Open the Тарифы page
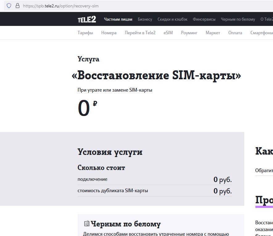Viewport: 273px width, 236px height. (85, 33)
